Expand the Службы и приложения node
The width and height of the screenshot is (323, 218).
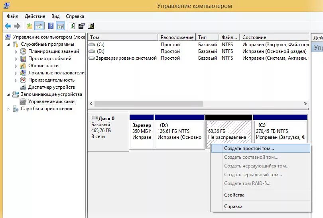coord(8,109)
